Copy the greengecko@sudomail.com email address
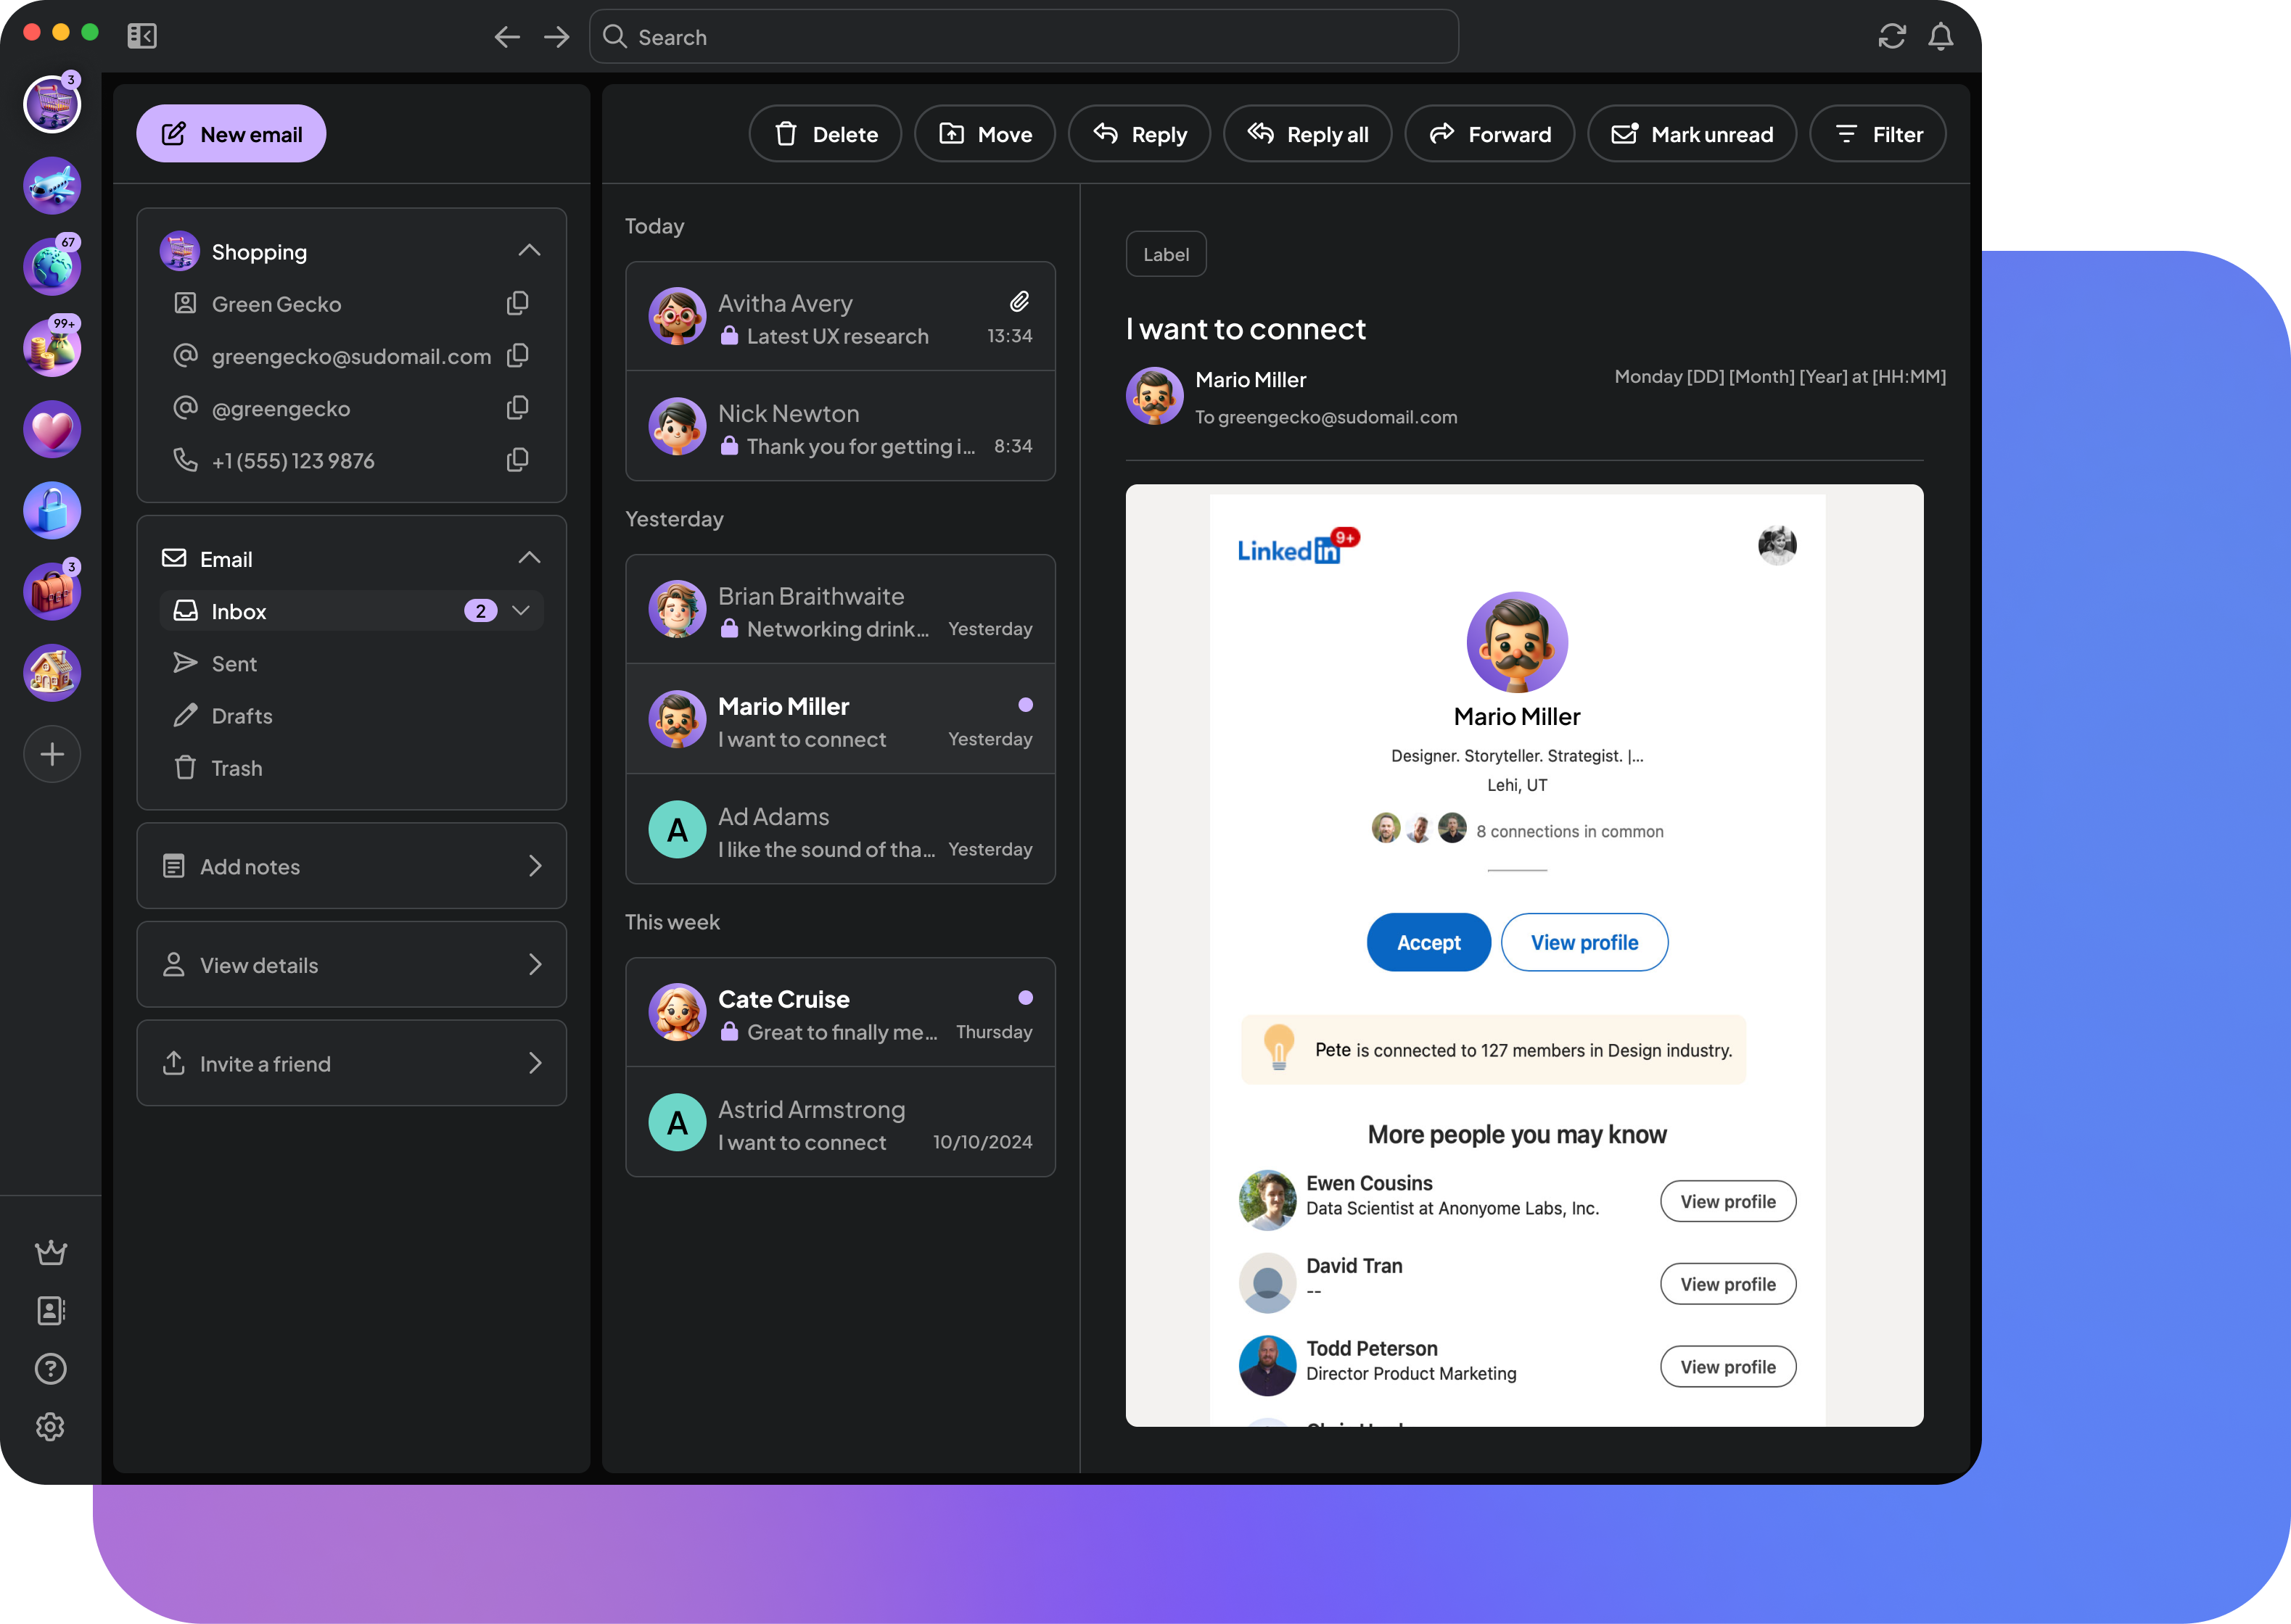The image size is (2291, 1624). 517,356
